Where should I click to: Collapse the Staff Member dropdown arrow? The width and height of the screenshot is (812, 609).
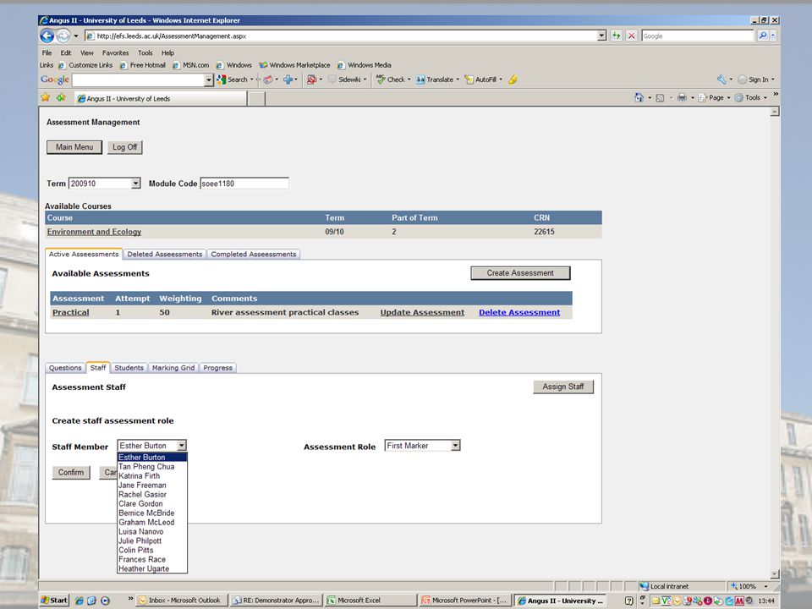coord(181,446)
